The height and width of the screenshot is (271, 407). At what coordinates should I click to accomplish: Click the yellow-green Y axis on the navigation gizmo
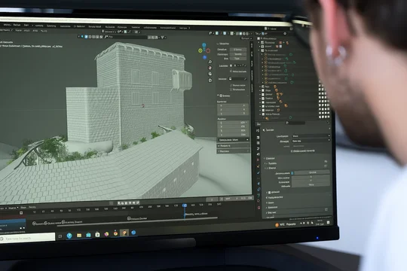[x=200, y=50]
